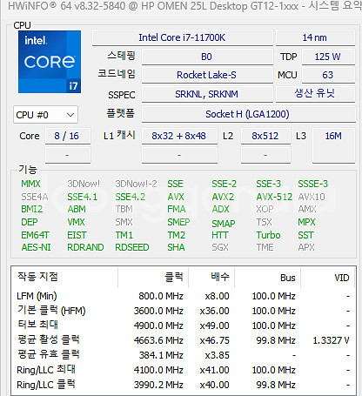Viewport: 362px width, 396px height.
Task: Click the SMAP feature label
Action: (x=224, y=224)
